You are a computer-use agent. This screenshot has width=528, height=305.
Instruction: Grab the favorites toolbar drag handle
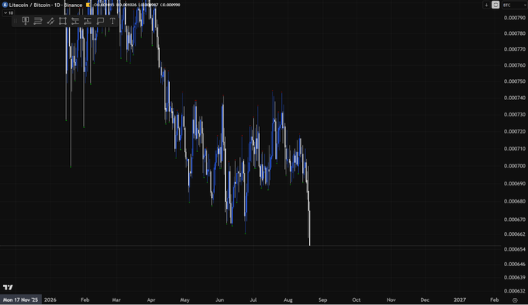tap(16, 21)
